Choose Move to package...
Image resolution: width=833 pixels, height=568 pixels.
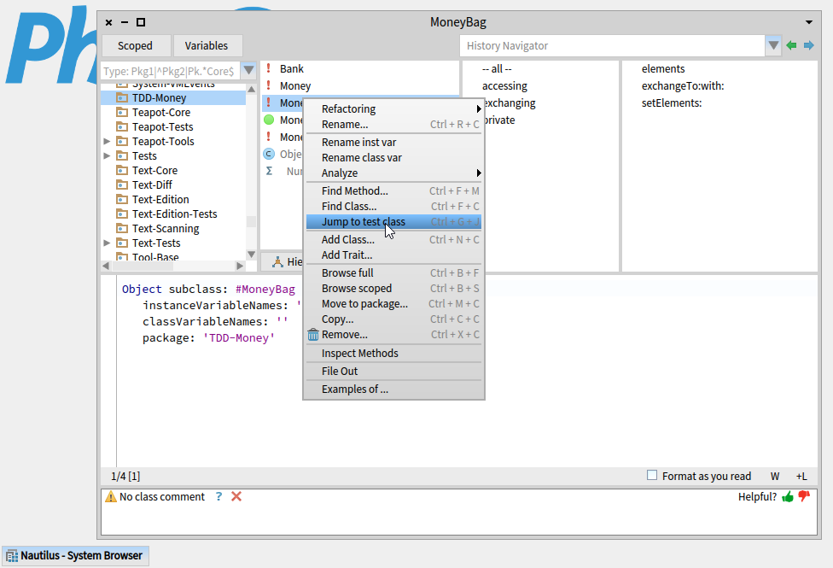(x=393, y=304)
